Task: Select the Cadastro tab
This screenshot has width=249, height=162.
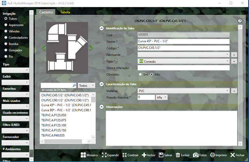Action: [46, 12]
